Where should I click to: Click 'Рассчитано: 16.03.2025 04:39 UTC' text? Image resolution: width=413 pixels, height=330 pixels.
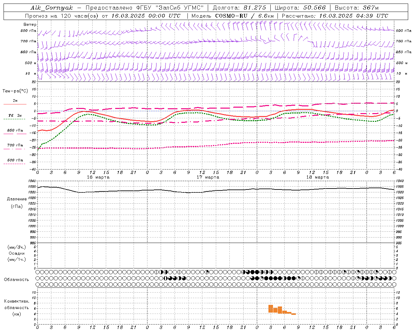coord(335,16)
